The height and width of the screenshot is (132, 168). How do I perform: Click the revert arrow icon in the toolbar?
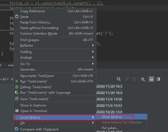[x=134, y=79]
